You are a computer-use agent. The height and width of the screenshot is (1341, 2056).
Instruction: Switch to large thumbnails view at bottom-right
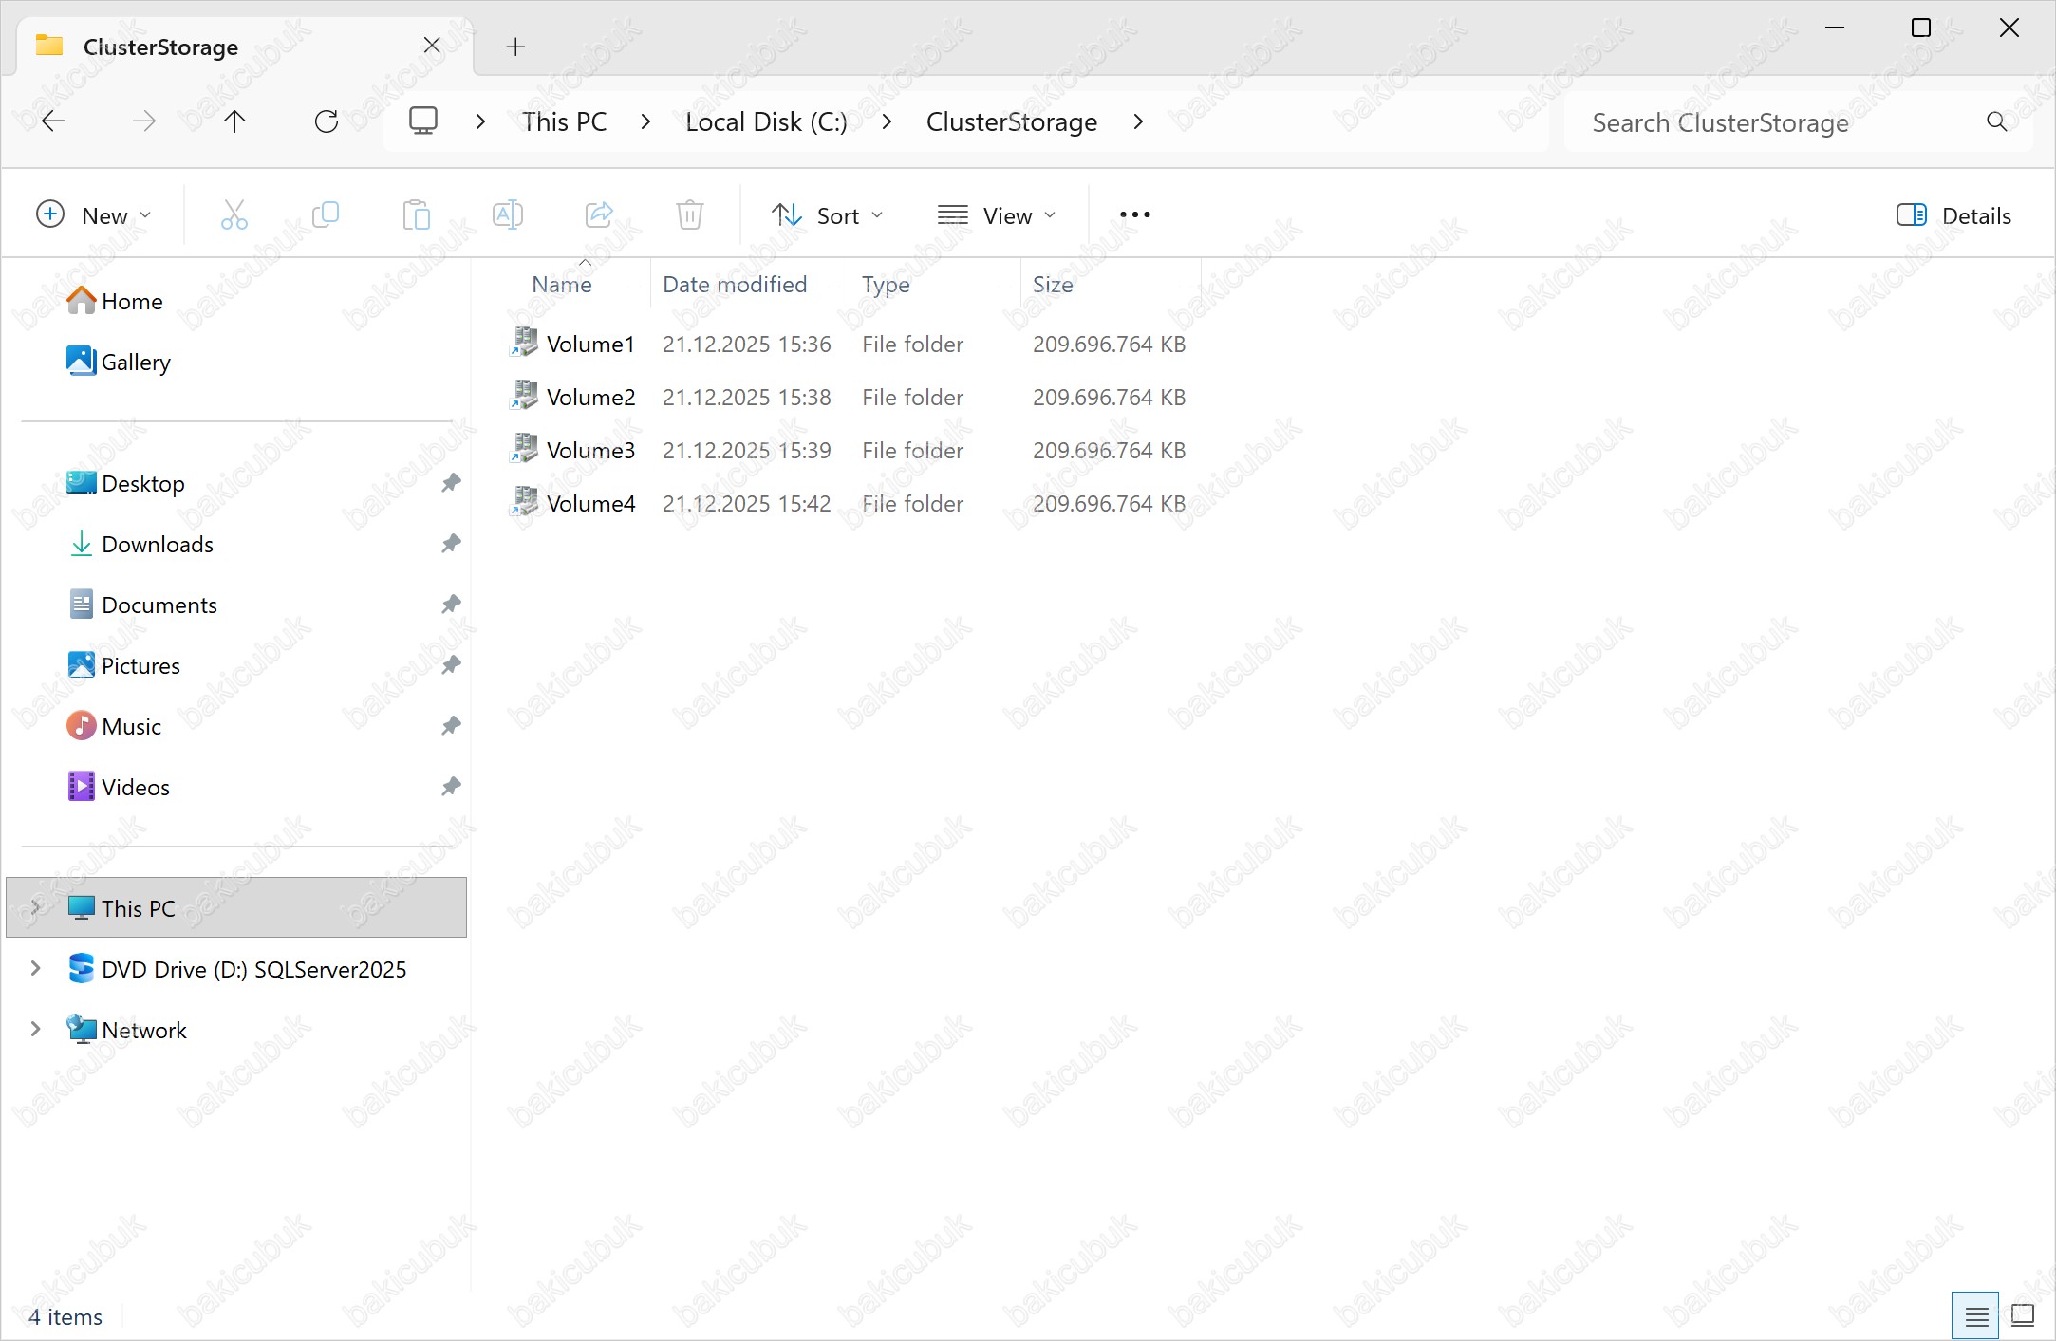click(2023, 1315)
